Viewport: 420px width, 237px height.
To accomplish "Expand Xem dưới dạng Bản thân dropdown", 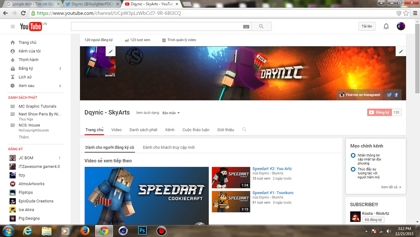I will 171,113.
